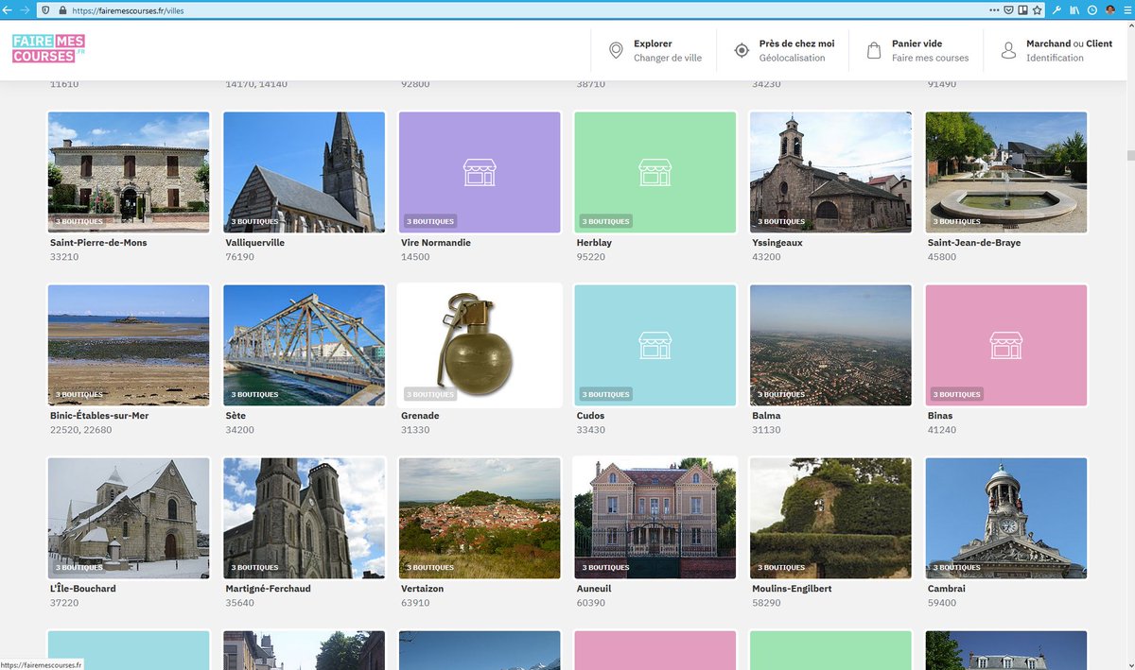1135x670 pixels.
Task: Click postal code 63910
Action: coord(415,603)
